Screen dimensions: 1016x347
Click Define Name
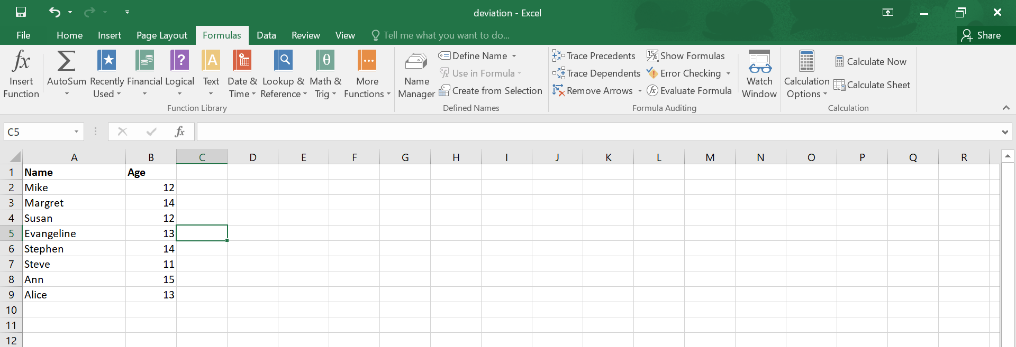click(473, 55)
